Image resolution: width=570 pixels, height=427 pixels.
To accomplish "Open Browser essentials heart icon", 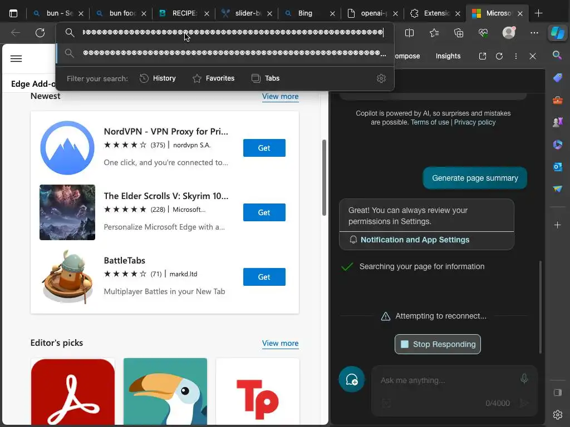I will tap(483, 33).
